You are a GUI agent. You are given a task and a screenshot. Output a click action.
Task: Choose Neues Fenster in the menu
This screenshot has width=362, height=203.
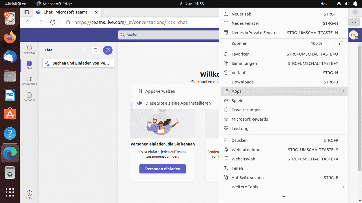(x=283, y=23)
